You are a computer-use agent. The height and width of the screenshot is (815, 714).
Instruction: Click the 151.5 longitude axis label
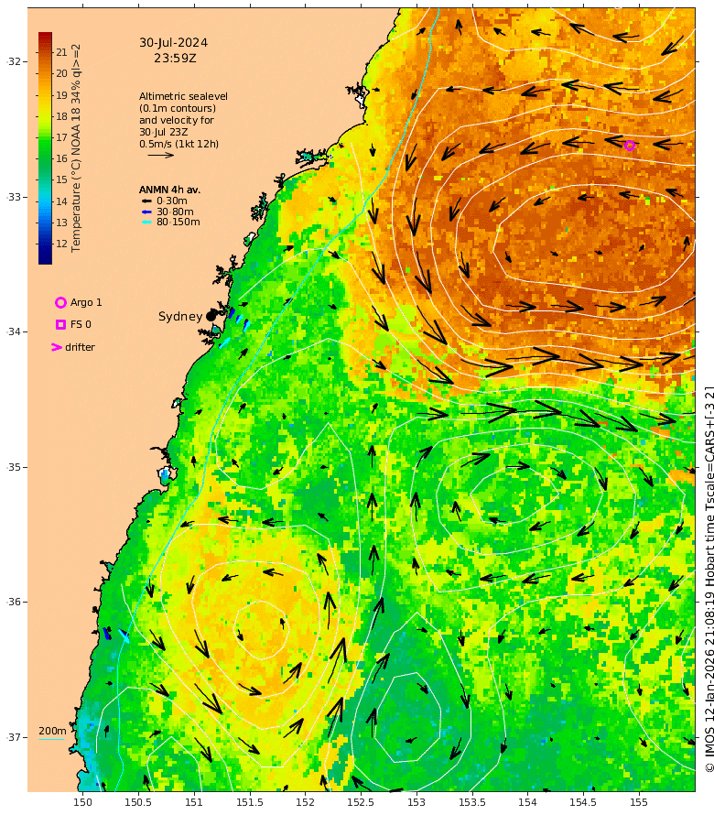(249, 802)
